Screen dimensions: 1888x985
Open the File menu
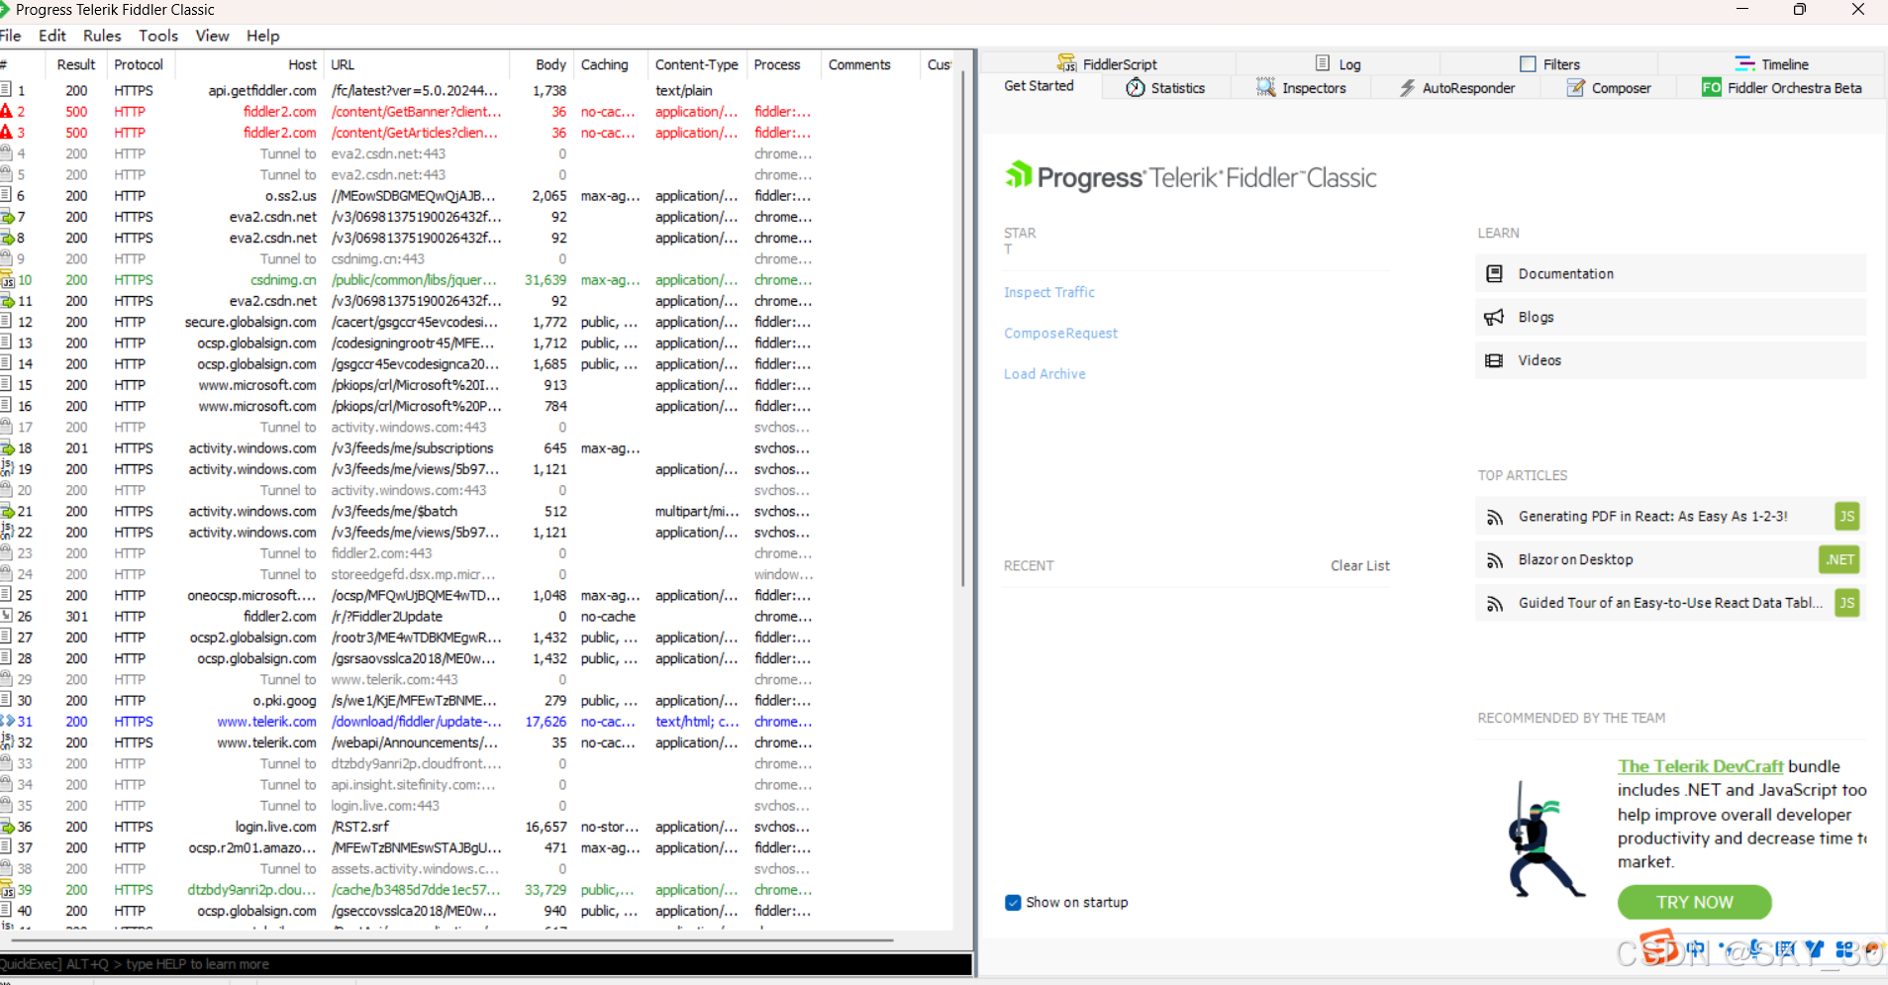tap(10, 36)
